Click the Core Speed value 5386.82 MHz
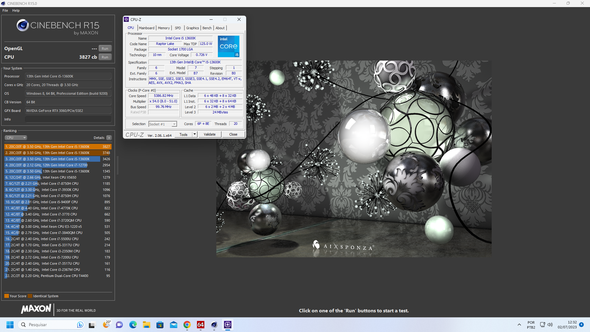Image resolution: width=590 pixels, height=332 pixels. click(163, 96)
